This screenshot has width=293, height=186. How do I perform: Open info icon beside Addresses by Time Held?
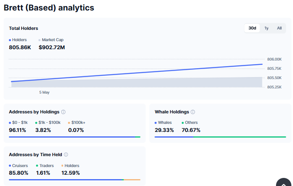[66, 155]
